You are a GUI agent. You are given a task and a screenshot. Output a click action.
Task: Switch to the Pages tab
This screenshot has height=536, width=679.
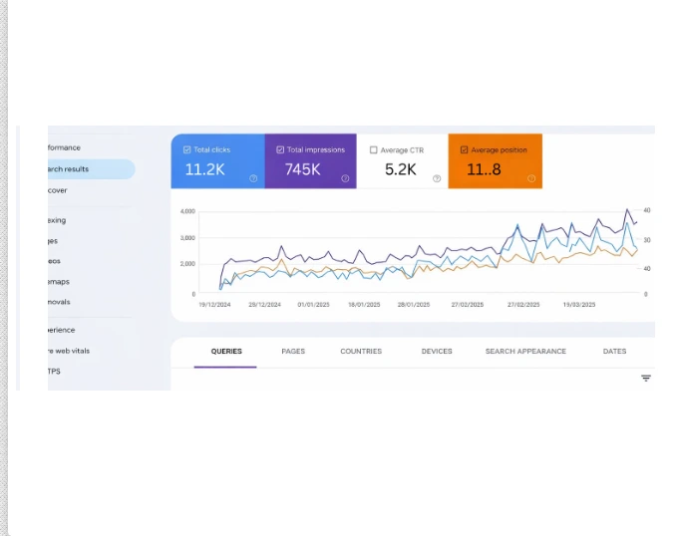point(293,352)
